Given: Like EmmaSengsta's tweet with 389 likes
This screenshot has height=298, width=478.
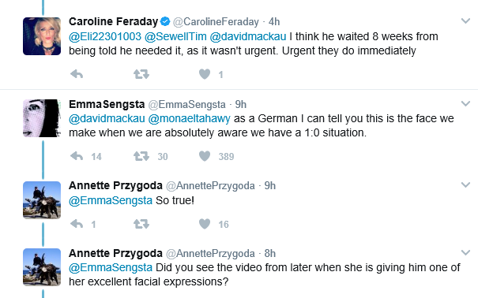Looking at the screenshot, I should (x=205, y=156).
